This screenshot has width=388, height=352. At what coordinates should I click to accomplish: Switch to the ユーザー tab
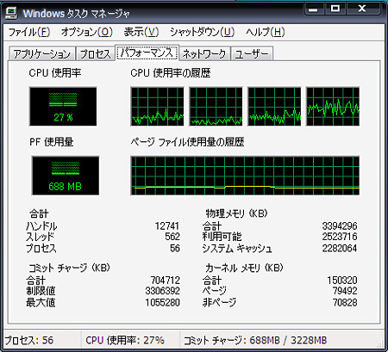point(252,54)
